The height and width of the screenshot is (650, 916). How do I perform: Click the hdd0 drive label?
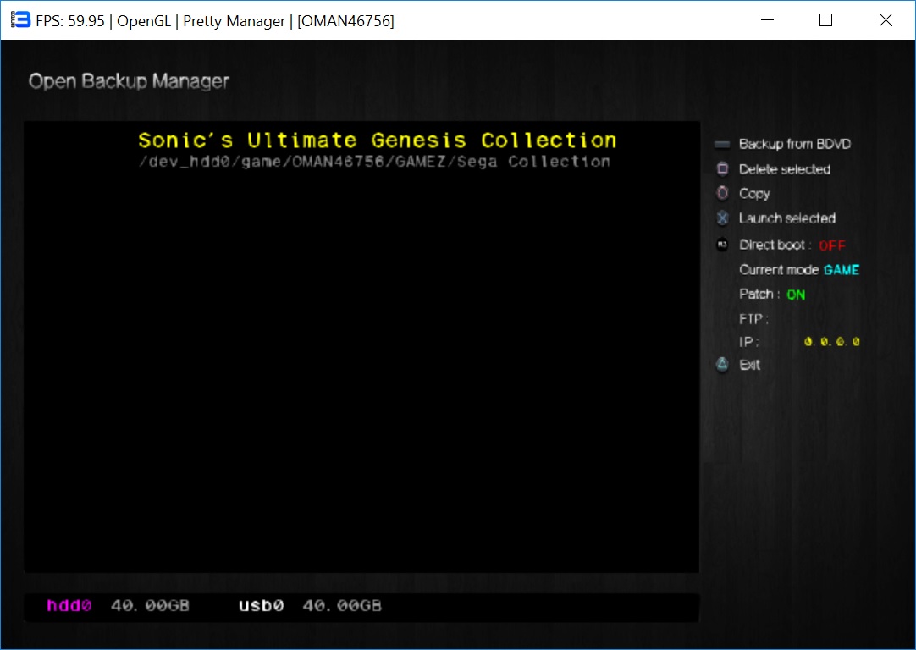tap(69, 606)
